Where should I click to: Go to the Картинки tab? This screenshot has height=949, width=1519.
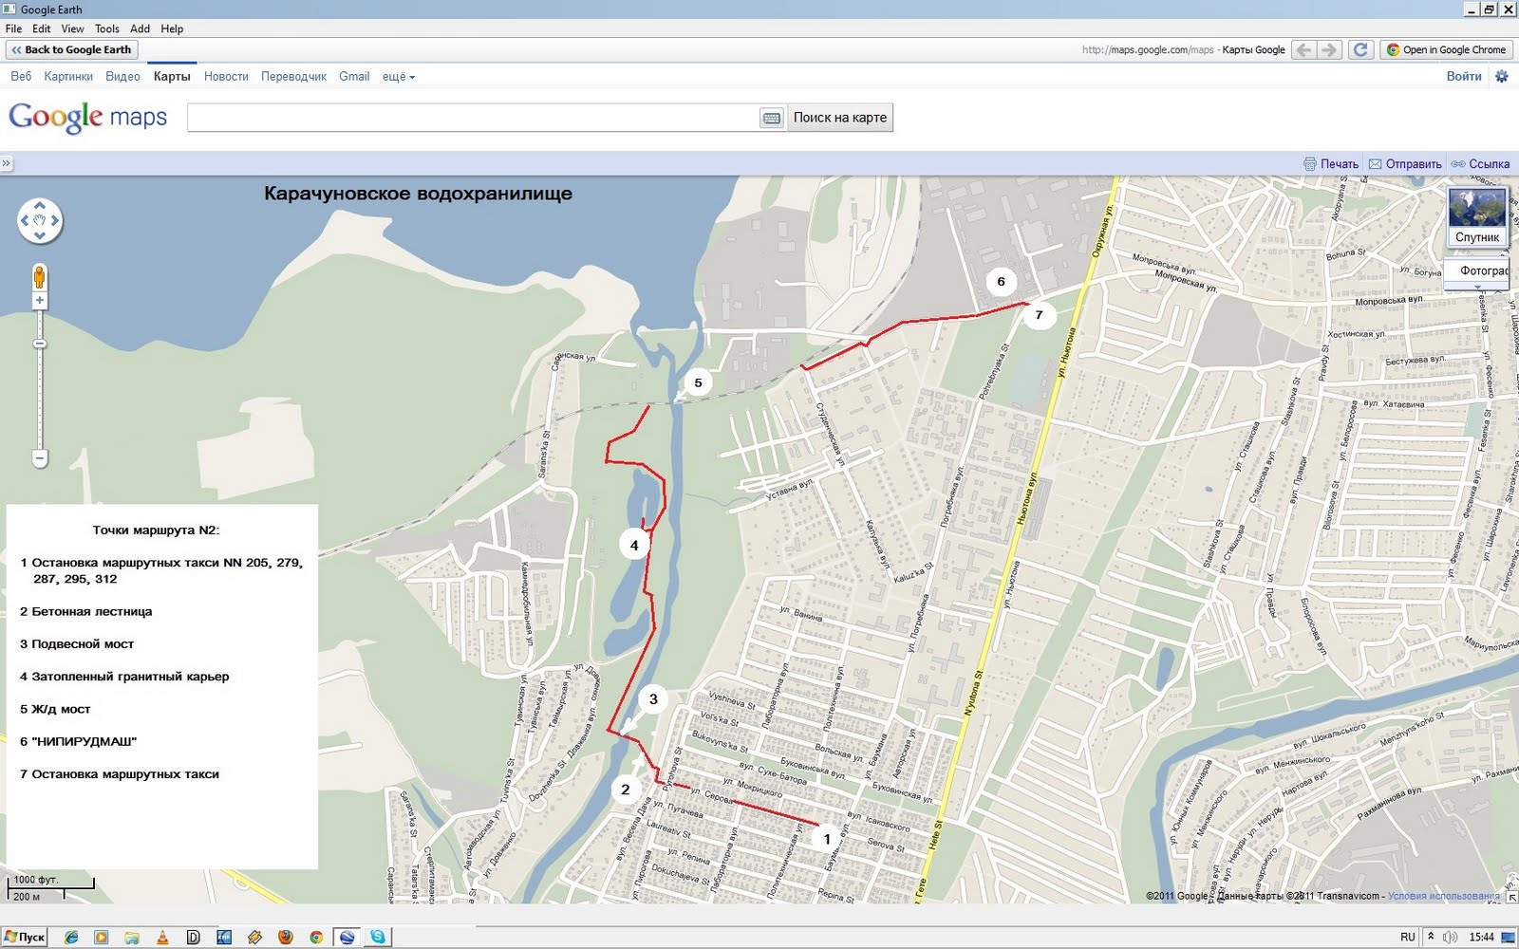point(68,77)
